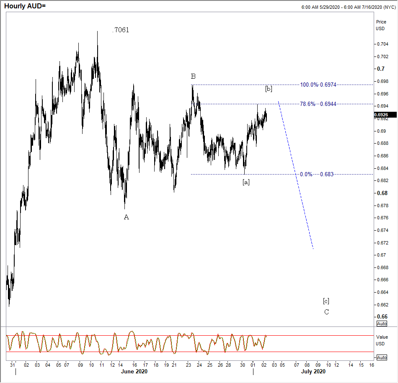Click the [c] projected sub-wave label
The image size is (398, 383).
click(x=326, y=301)
